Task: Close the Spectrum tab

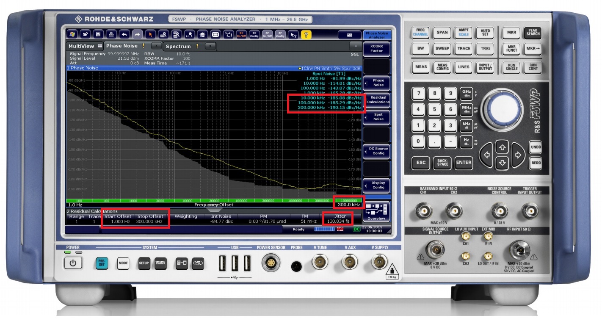Action: 210,46
